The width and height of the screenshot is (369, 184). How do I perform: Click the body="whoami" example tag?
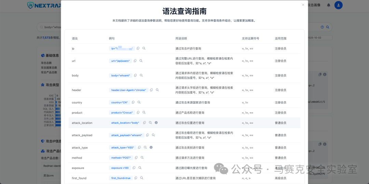coord(121,75)
